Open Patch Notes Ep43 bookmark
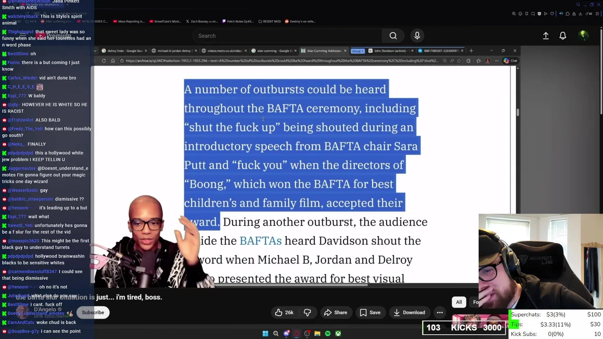This screenshot has height=339, width=603. [238, 21]
